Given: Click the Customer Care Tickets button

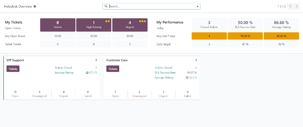Looking at the screenshot, I should pyautogui.click(x=113, y=69).
